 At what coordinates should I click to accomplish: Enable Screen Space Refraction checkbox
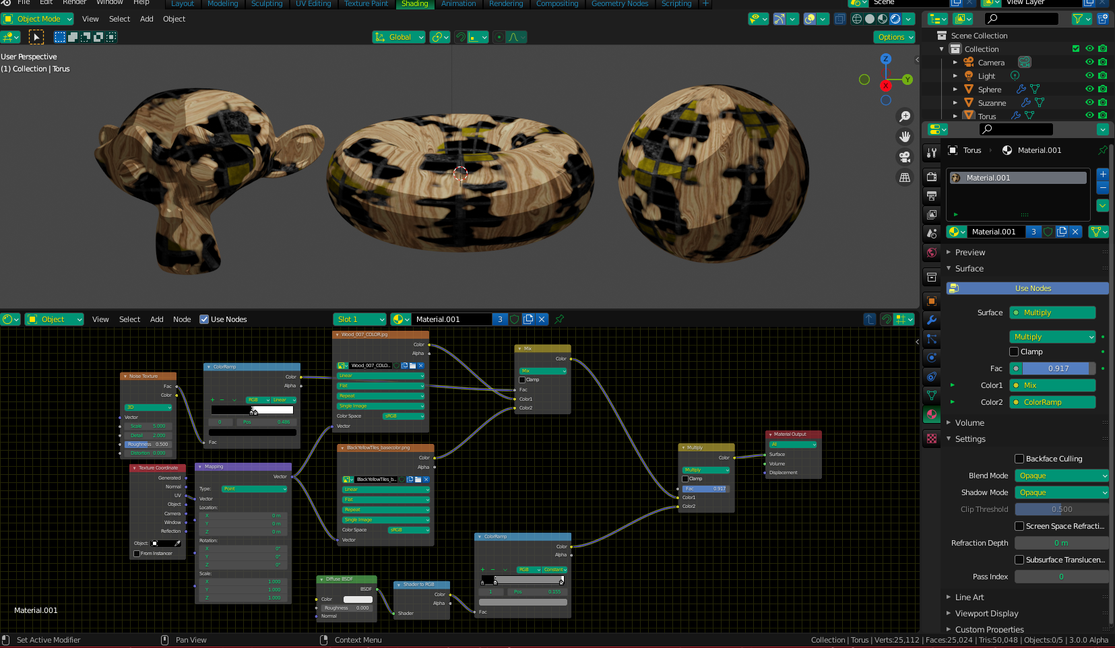click(x=1019, y=526)
